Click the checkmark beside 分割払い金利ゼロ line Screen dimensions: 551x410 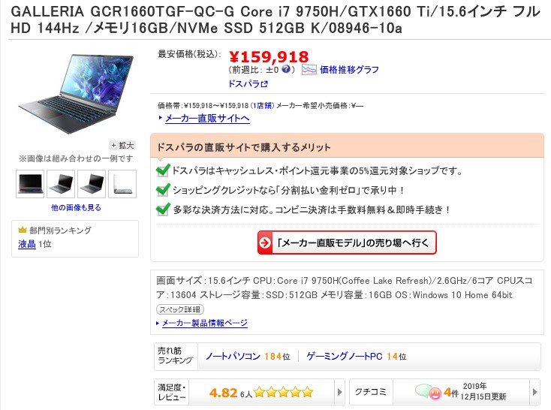pyautogui.click(x=163, y=190)
